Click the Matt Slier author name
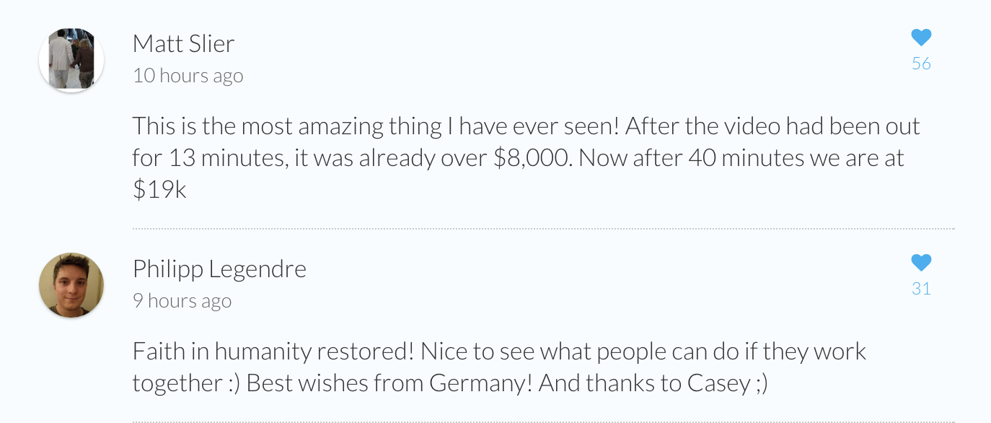This screenshot has height=423, width=991. pos(183,43)
